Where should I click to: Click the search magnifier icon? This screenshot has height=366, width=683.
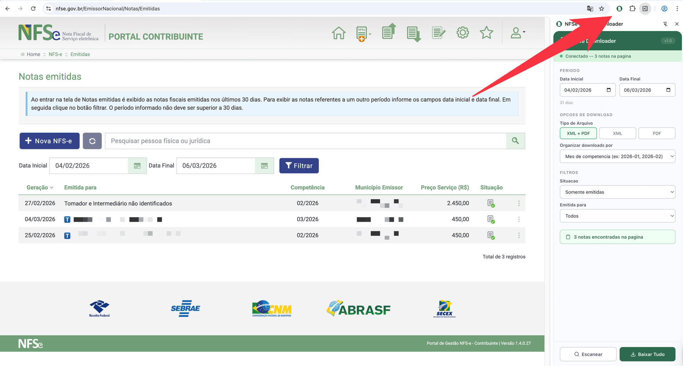pos(515,141)
